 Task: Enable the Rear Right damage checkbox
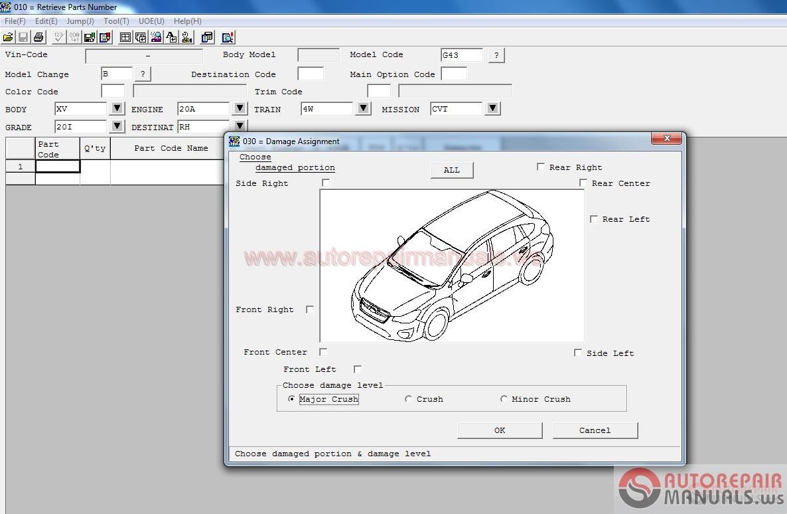click(541, 167)
